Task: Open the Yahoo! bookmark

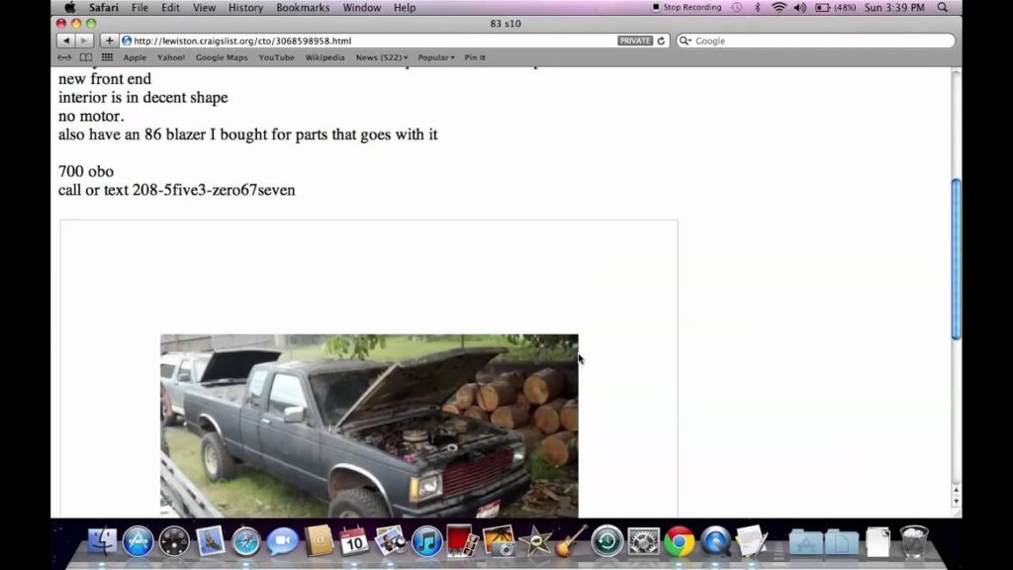Action: [171, 57]
